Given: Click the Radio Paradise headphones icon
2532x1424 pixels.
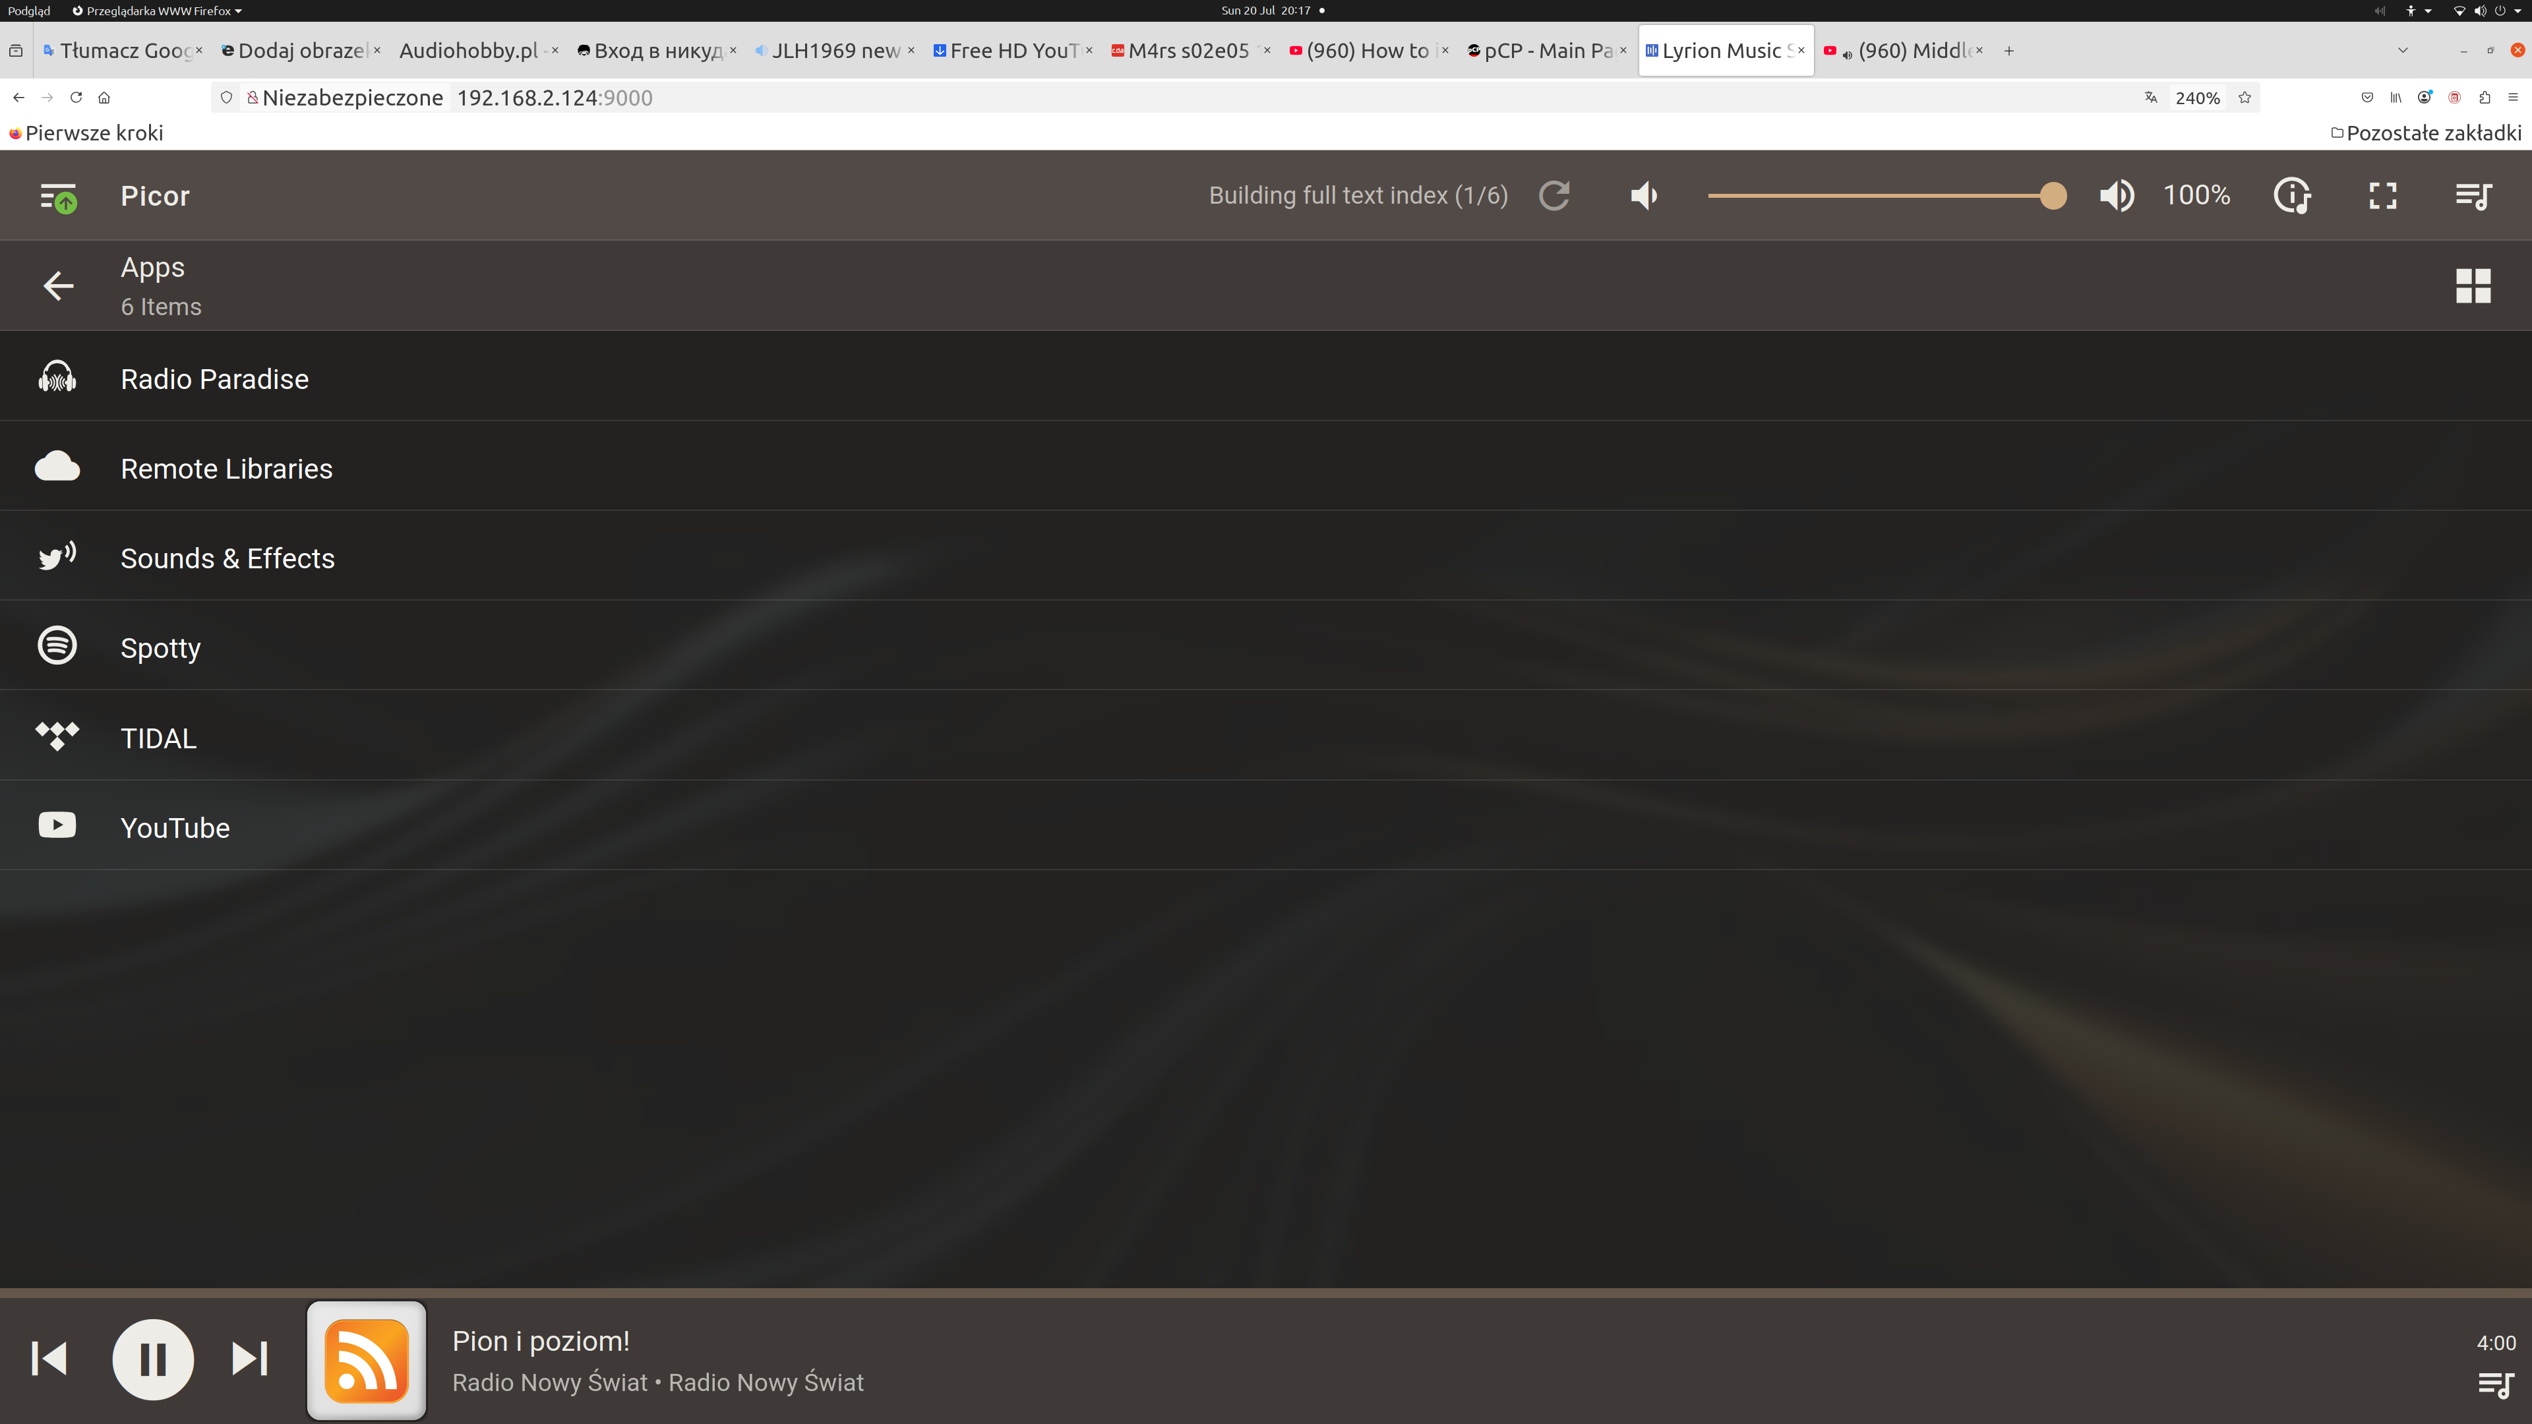Looking at the screenshot, I should coord(57,376).
